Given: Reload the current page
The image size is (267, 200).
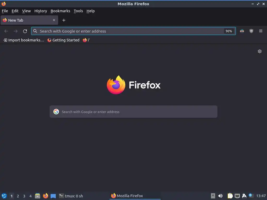Looking at the screenshot, I should 25,31.
